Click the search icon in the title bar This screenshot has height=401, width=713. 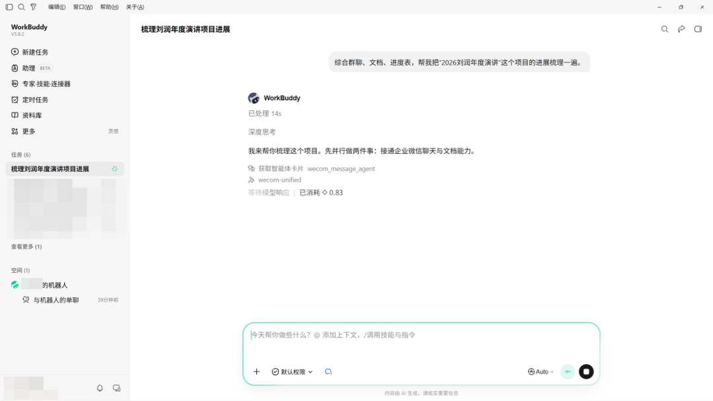21,7
